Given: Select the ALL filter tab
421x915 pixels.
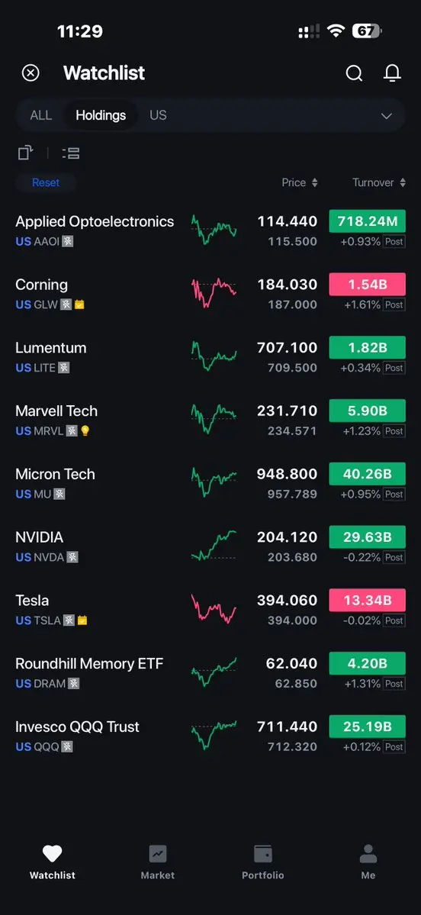Looking at the screenshot, I should [41, 115].
